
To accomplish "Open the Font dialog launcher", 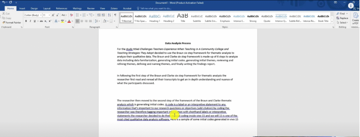I will (x=73, y=27).
